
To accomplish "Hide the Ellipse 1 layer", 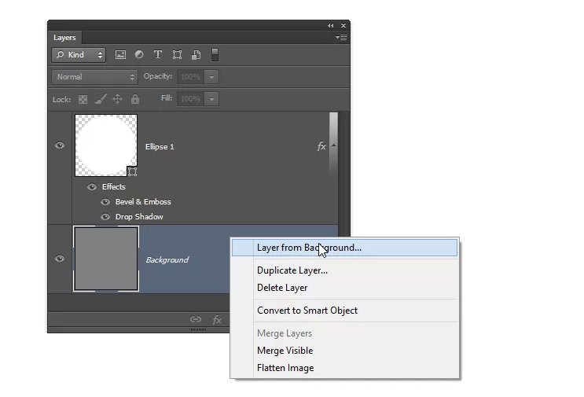I will pos(60,145).
